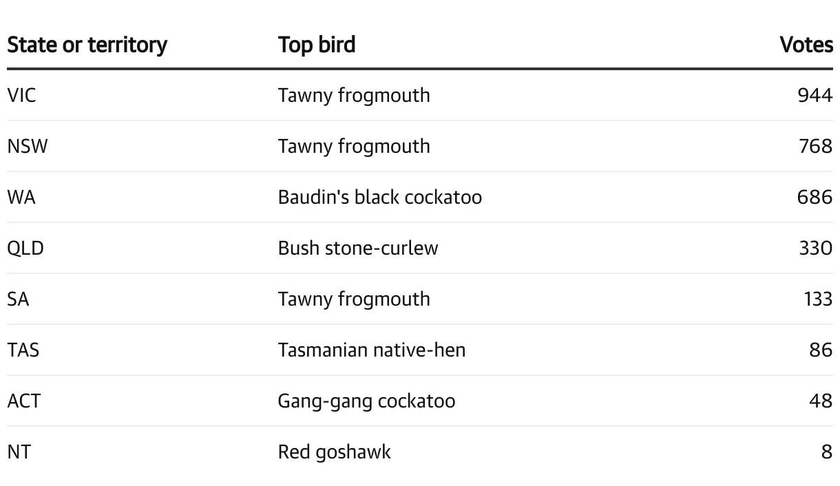Select the 686 votes value

click(815, 197)
